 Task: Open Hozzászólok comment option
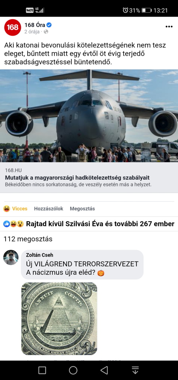click(49, 209)
